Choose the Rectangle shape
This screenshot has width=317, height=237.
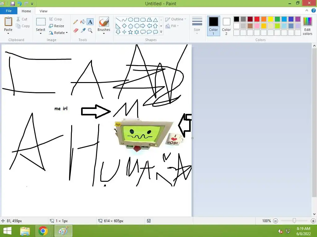137,19
